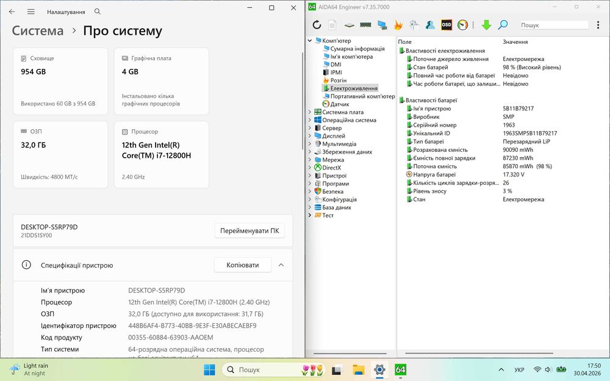Open the gauge sensor panel icon
610x381 pixels.
pyautogui.click(x=462, y=25)
